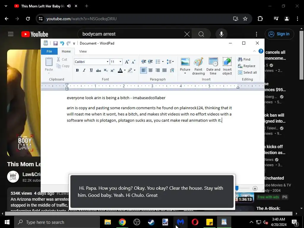Open the YouTube hamburger guide menu
The width and height of the screenshot is (304, 228).
tap(11, 34)
